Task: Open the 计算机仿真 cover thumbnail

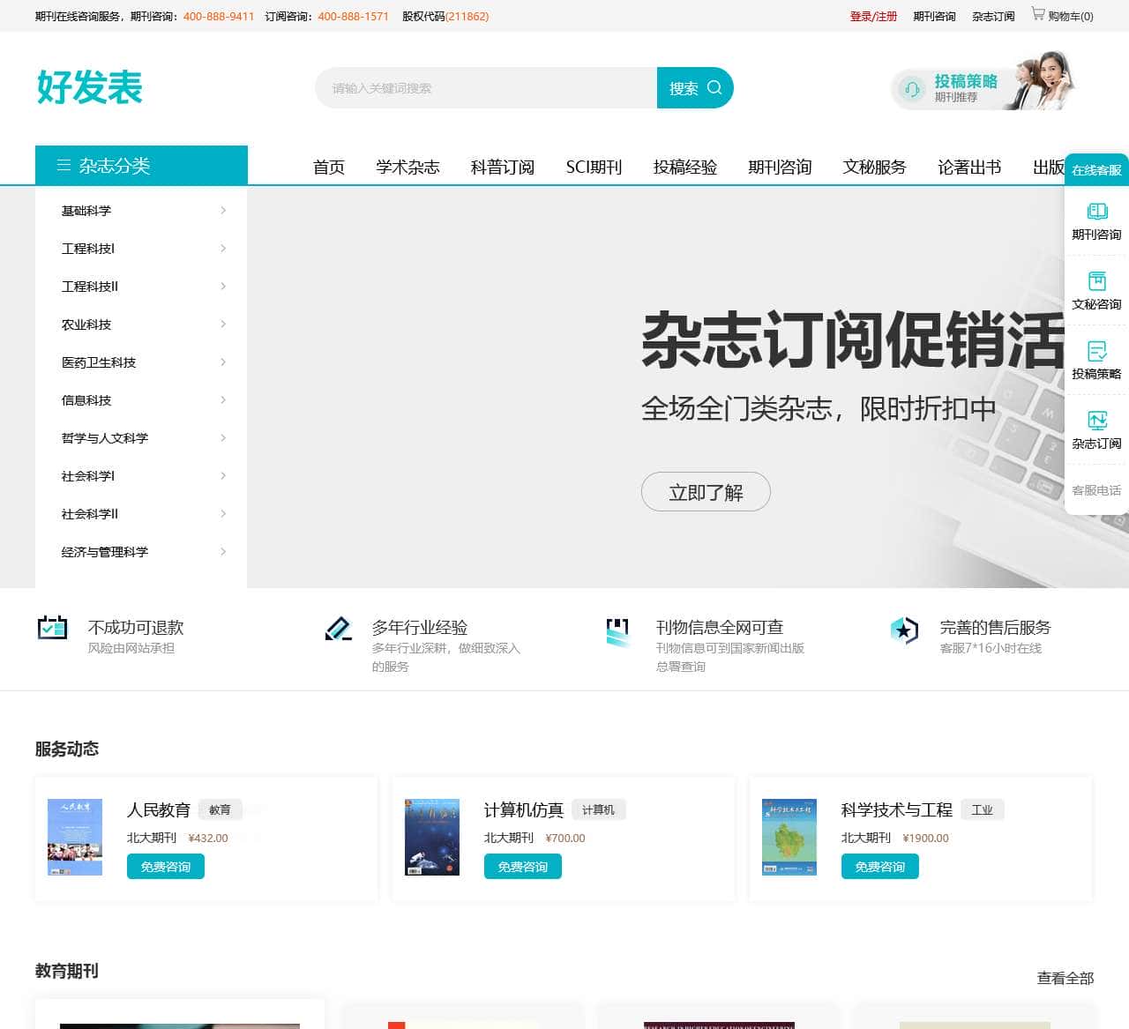Action: coord(432,837)
